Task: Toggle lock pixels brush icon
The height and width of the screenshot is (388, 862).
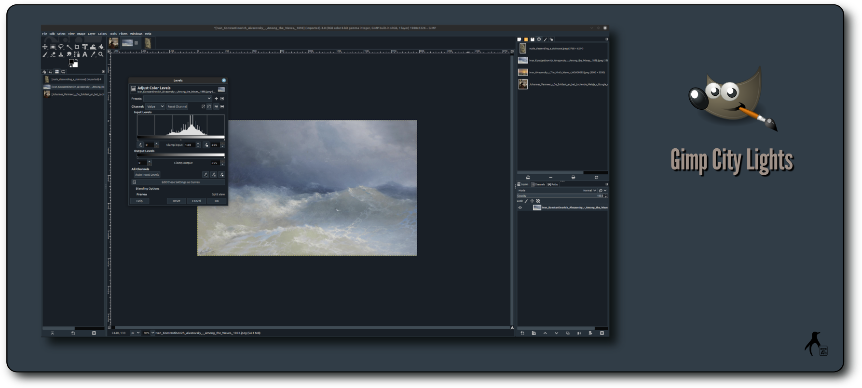Action: (526, 201)
